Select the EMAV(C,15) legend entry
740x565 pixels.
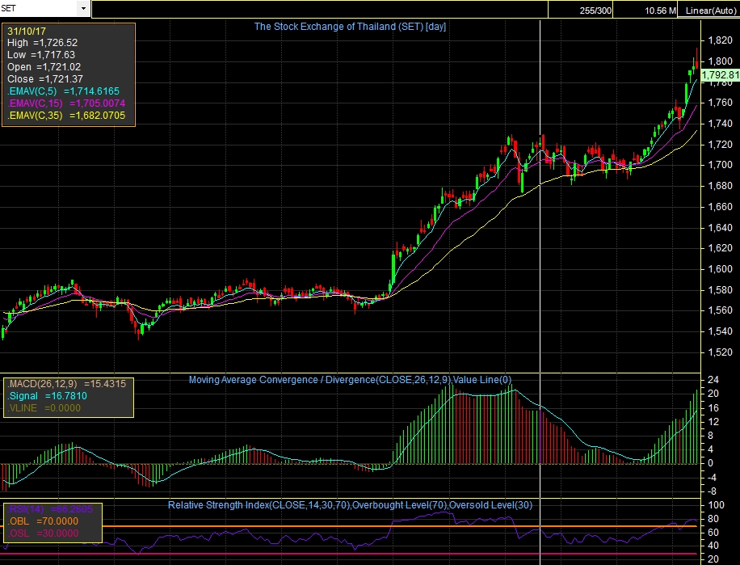pos(65,103)
